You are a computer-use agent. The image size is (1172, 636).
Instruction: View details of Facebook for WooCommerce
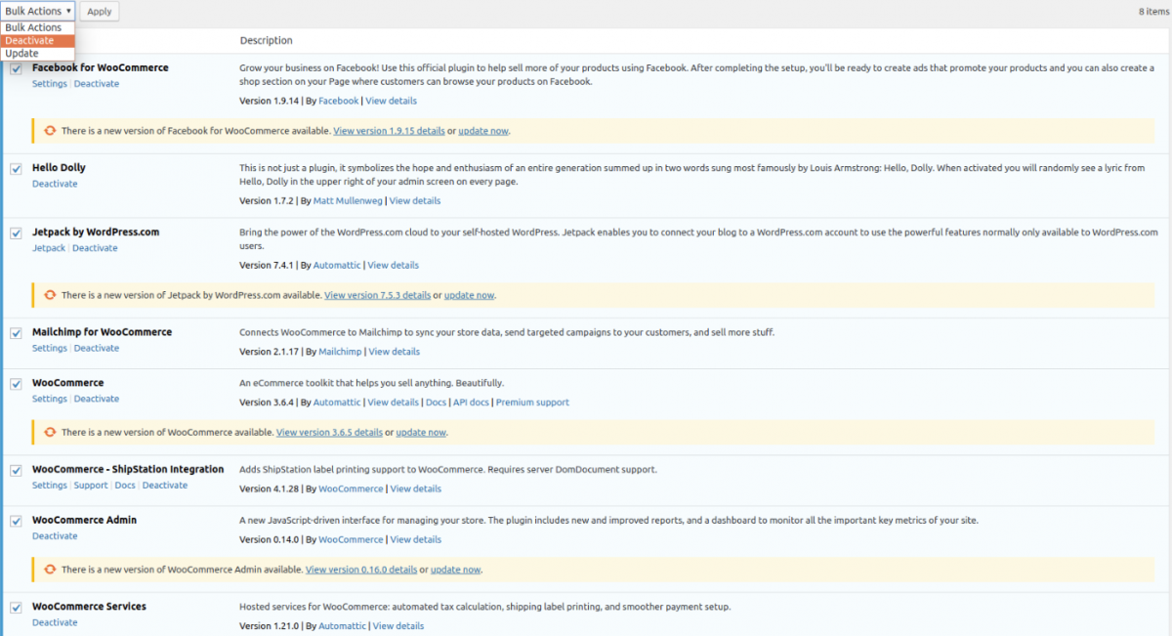[x=392, y=101]
